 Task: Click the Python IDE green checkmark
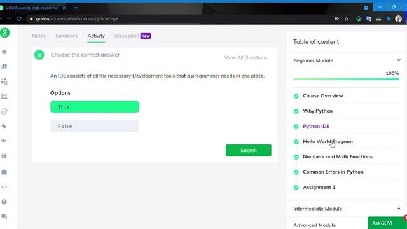(296, 127)
